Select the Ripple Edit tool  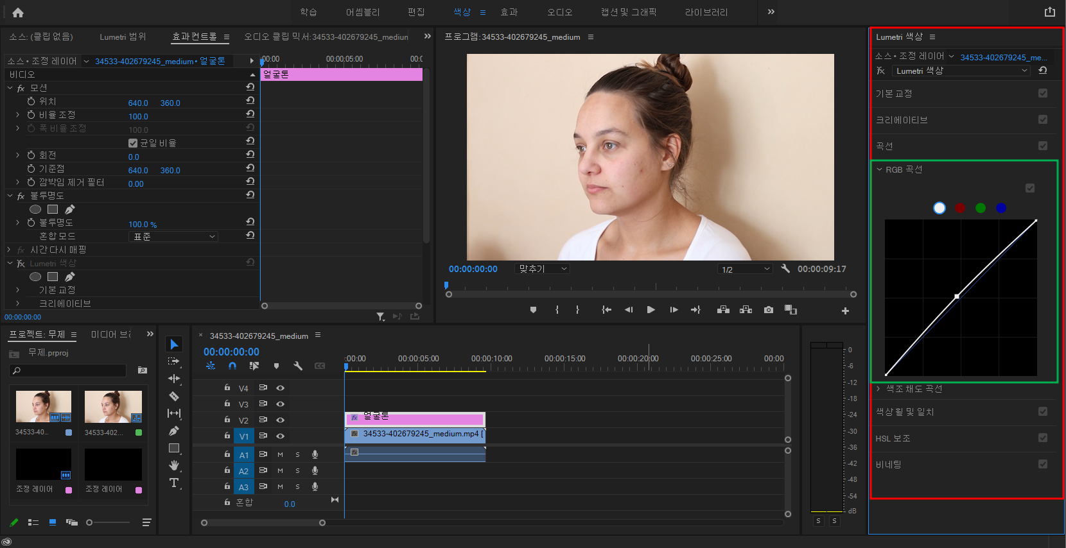pyautogui.click(x=174, y=379)
